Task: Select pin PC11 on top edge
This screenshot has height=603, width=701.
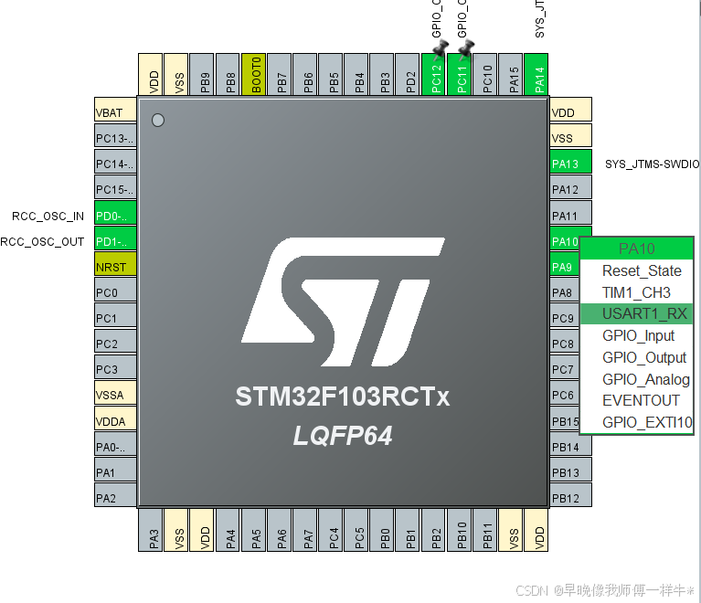Action: [x=459, y=74]
